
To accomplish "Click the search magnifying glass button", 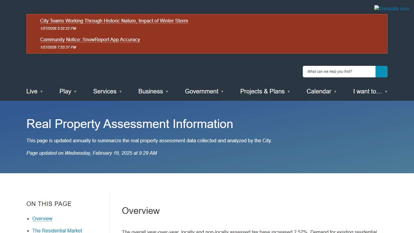I will [381, 72].
